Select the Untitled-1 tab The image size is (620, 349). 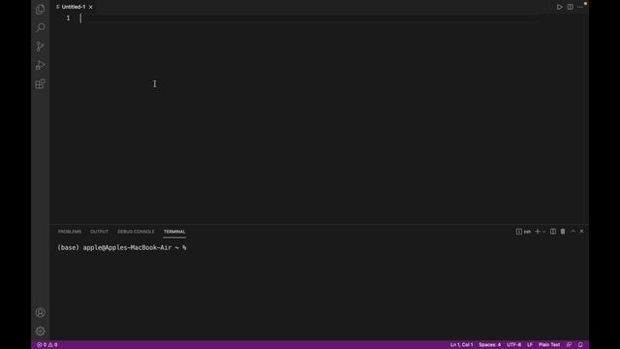(x=74, y=7)
